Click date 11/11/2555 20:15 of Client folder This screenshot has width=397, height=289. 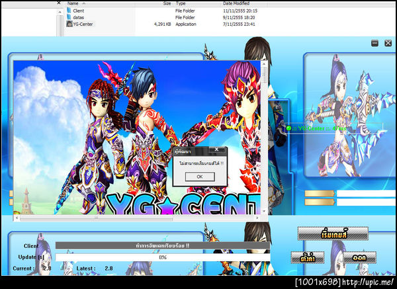pos(240,11)
